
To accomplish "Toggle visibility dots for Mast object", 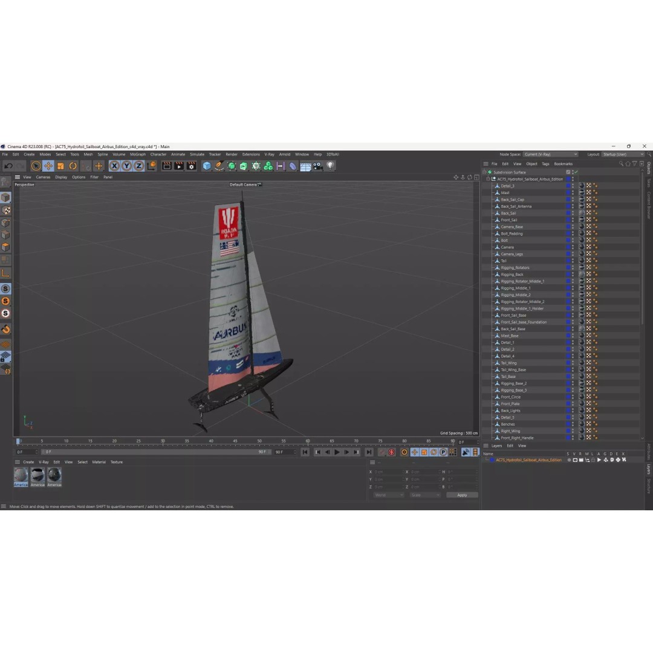I will pos(573,193).
